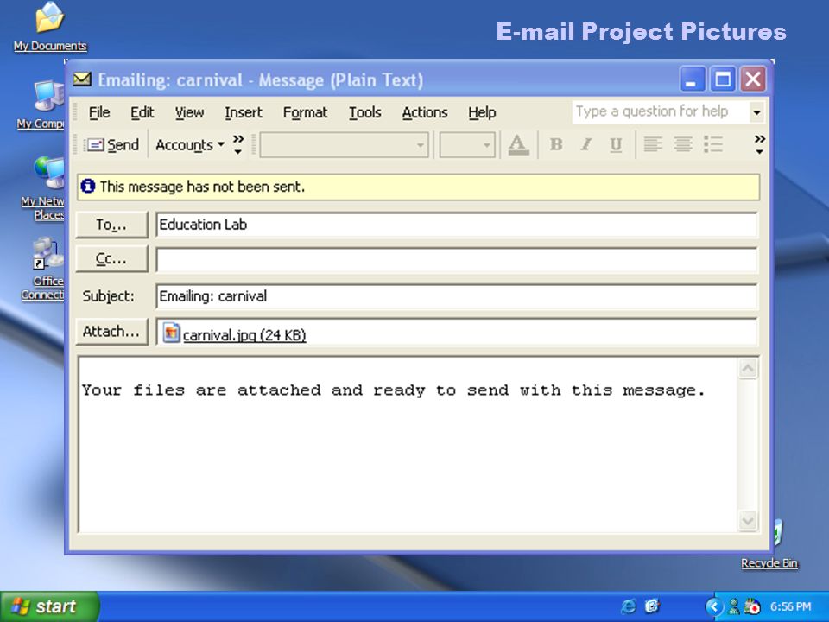
Task: Center align the text
Action: tap(682, 144)
